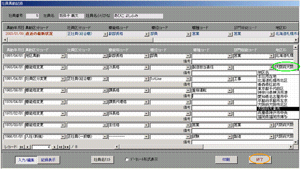Image resolution: width=301 pixels, height=169 pixels.
Task: Open the 重機運転 dropdown in the 1983/08/01 row
Action: point(230,91)
